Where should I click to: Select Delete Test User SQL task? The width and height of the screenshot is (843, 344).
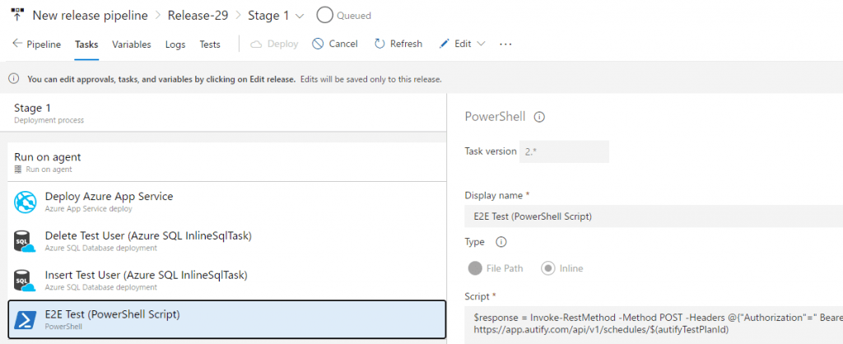(227, 241)
